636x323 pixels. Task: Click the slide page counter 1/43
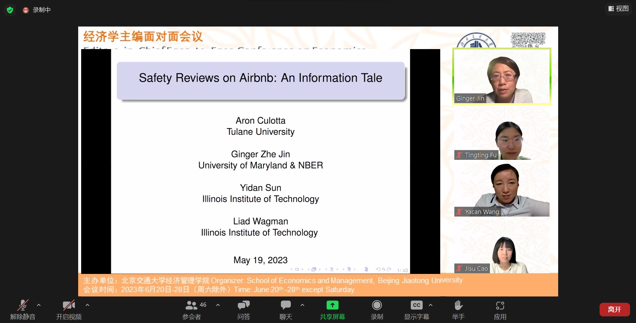[402, 270]
